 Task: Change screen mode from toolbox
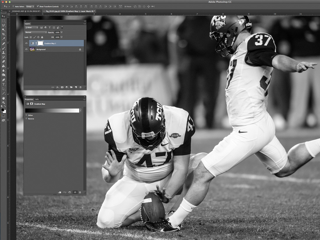(3, 120)
